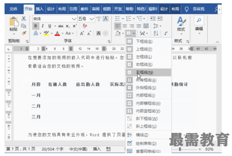This screenshot has height=156, width=232.
Task: Toggle Center paragraph alignment
Action: (125, 26)
